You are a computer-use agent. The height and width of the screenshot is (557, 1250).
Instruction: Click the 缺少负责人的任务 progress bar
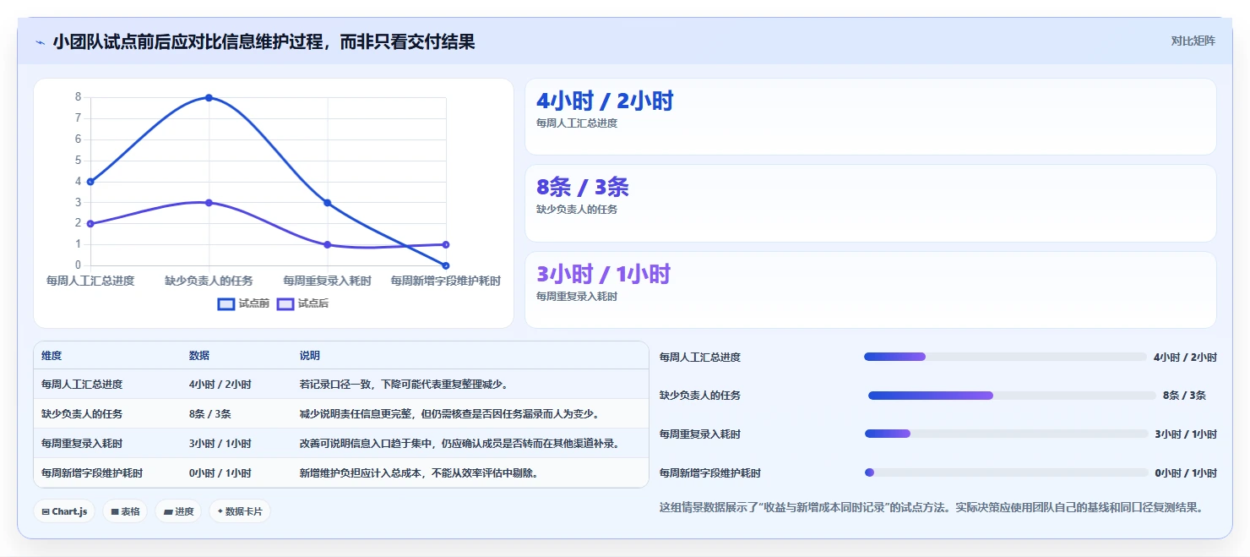point(1012,396)
